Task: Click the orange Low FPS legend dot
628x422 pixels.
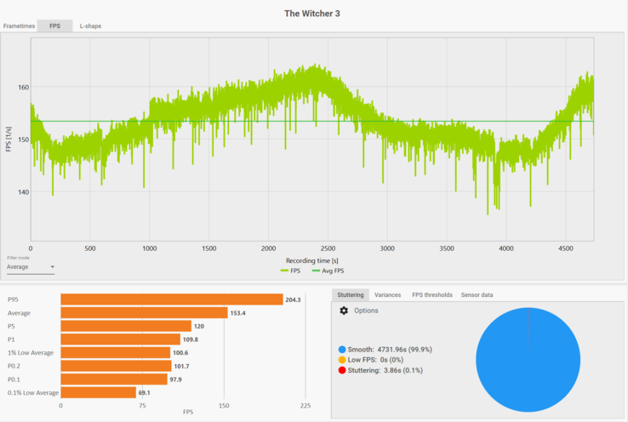Action: pos(342,359)
